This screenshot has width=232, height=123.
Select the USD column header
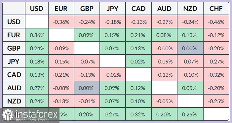click(37, 9)
